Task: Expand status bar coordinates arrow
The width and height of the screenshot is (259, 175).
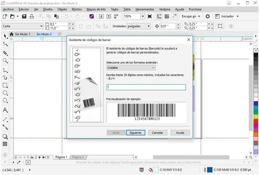Action: click(x=30, y=170)
